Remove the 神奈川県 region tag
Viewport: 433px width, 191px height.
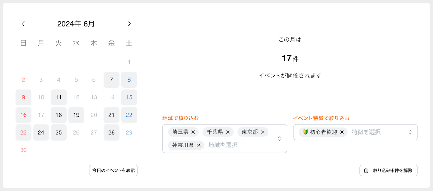pos(198,145)
